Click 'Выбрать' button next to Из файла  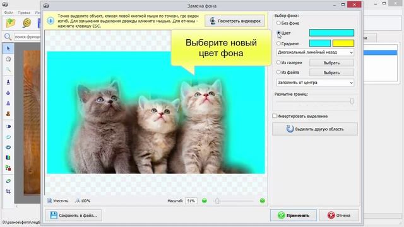pyautogui.click(x=331, y=73)
